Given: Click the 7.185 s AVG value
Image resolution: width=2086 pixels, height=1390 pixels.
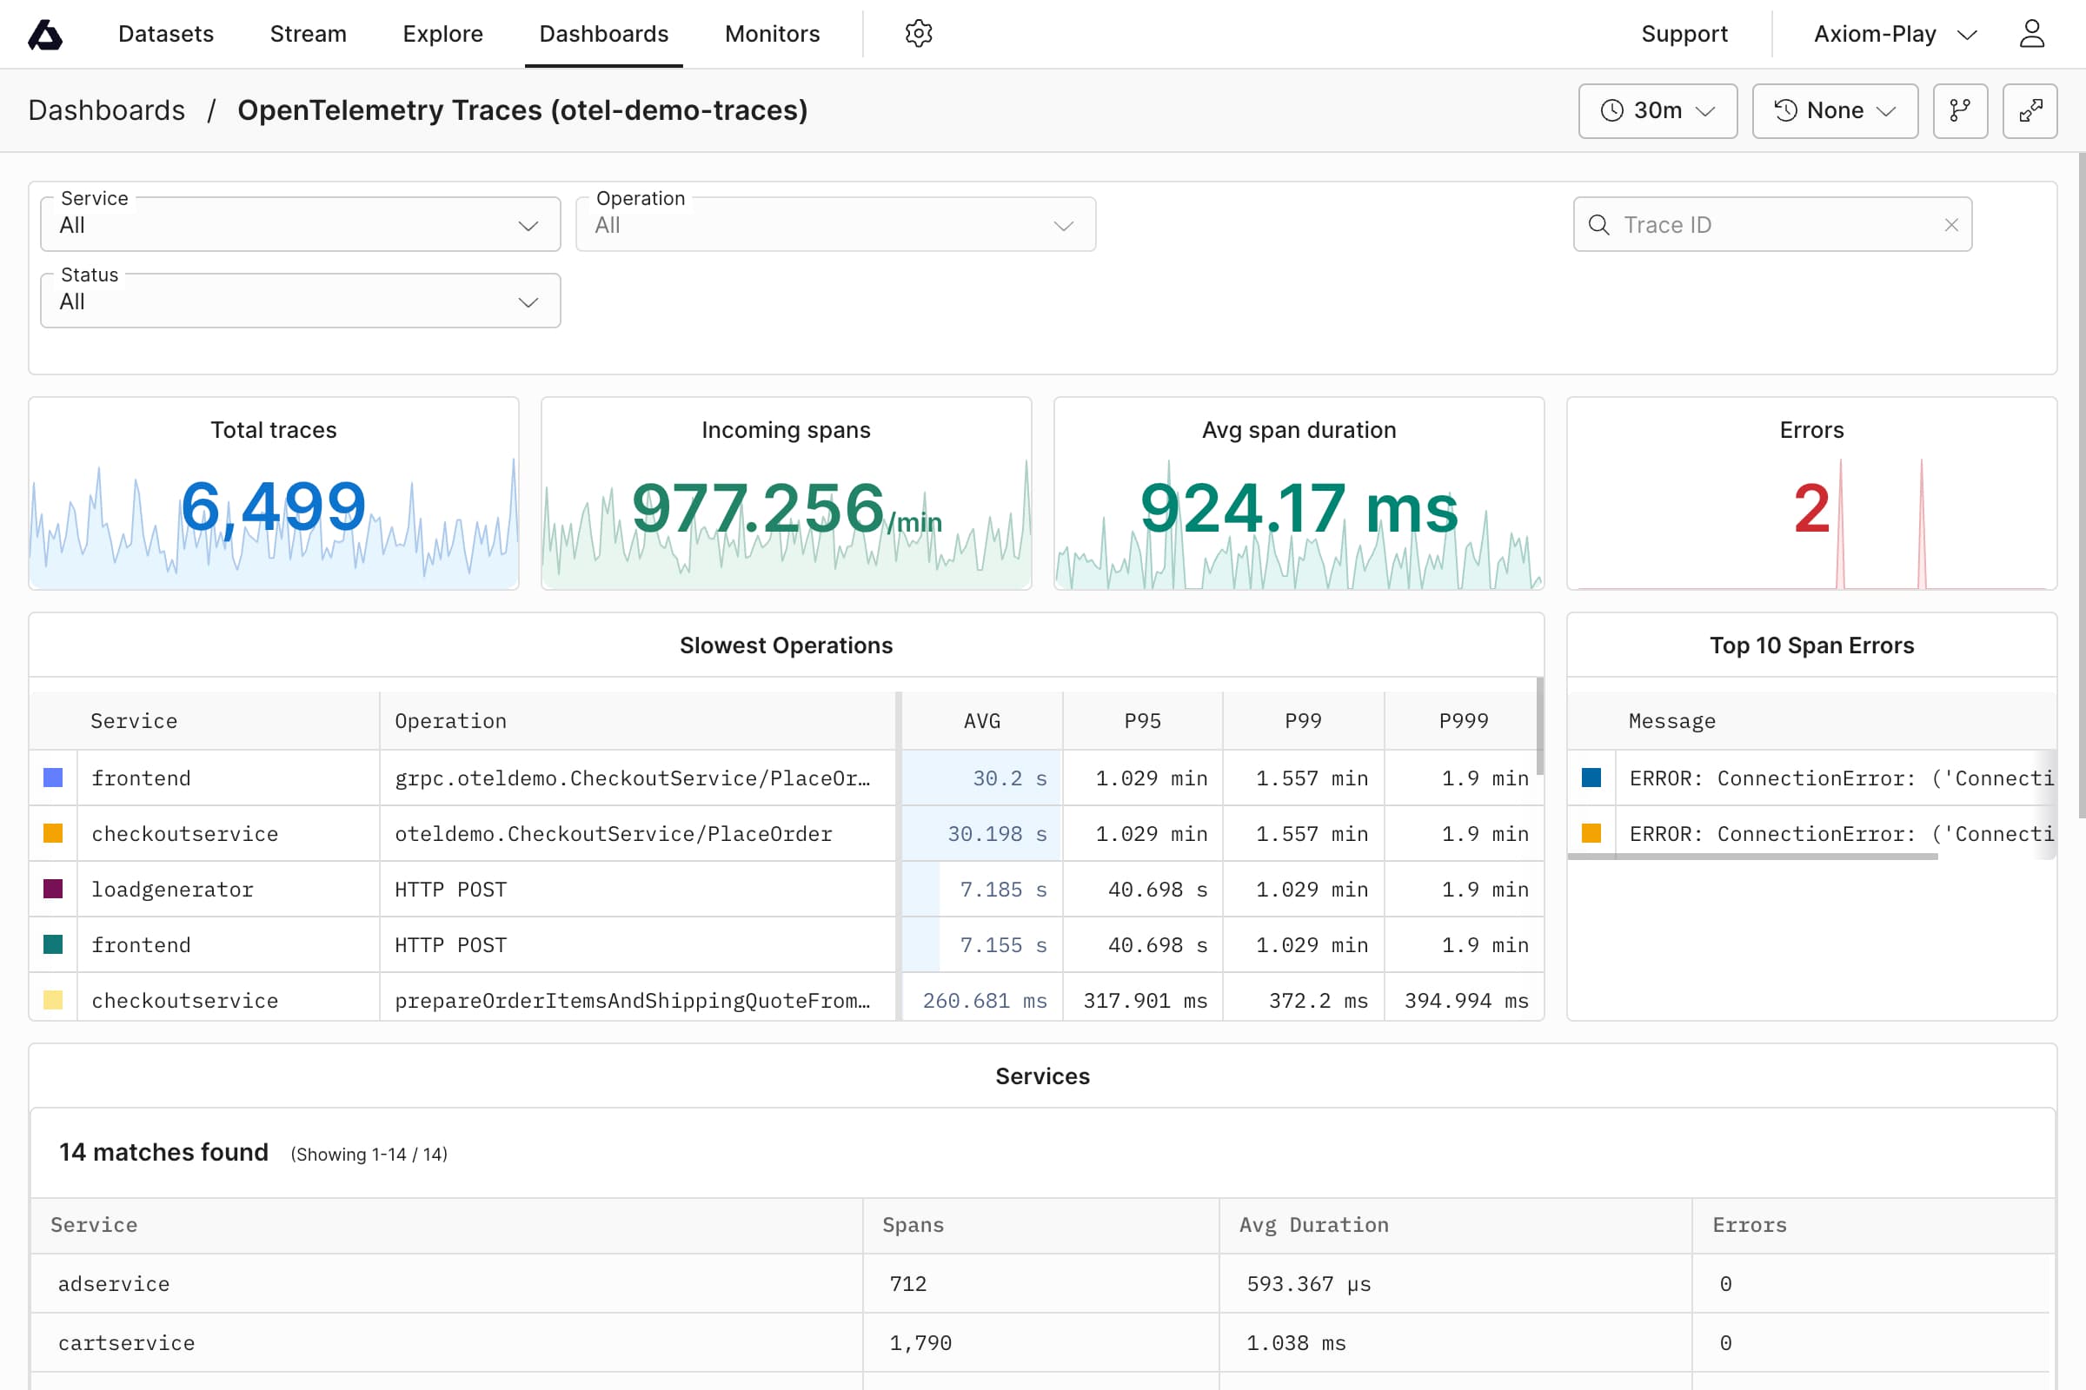Looking at the screenshot, I should pyautogui.click(x=1002, y=889).
